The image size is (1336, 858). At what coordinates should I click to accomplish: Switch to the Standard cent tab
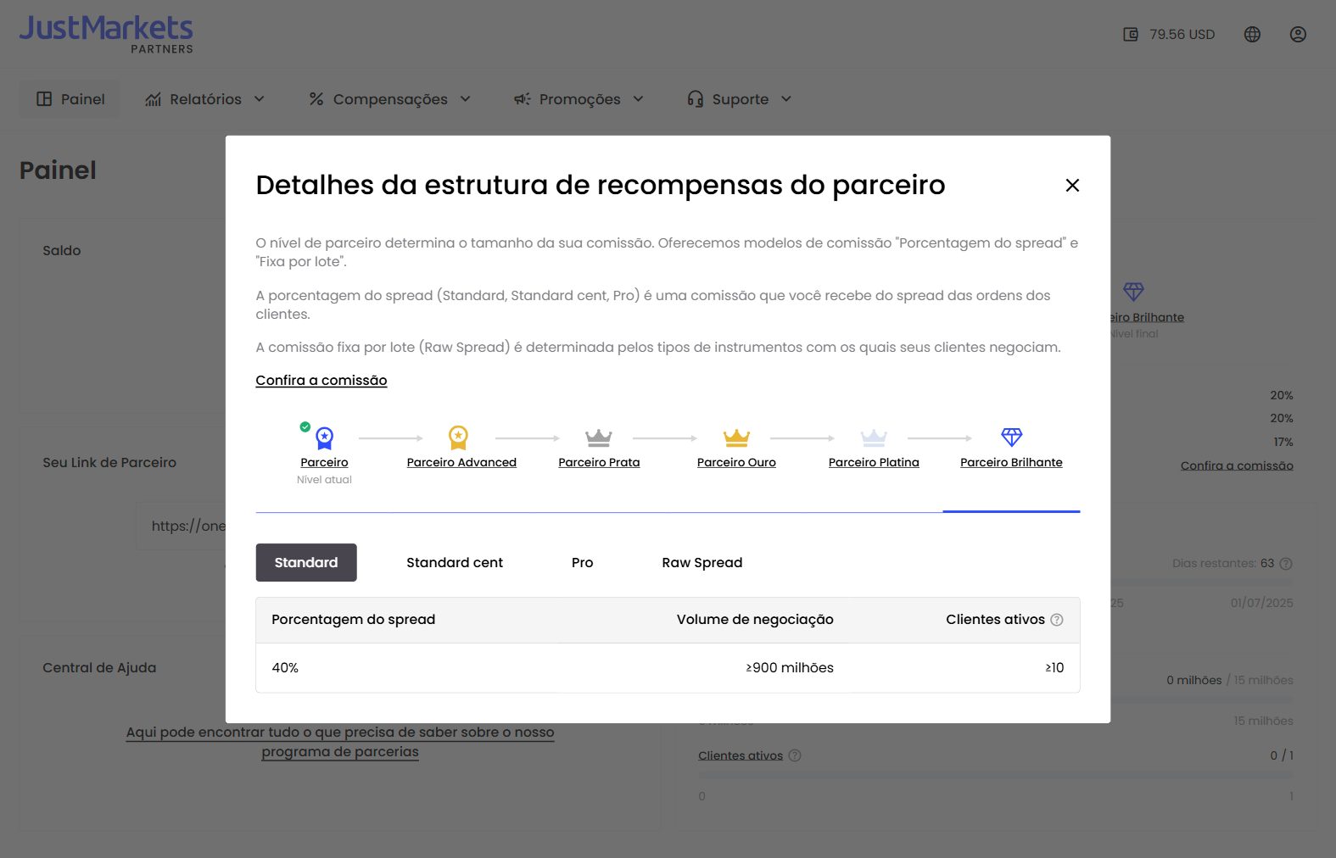point(455,563)
